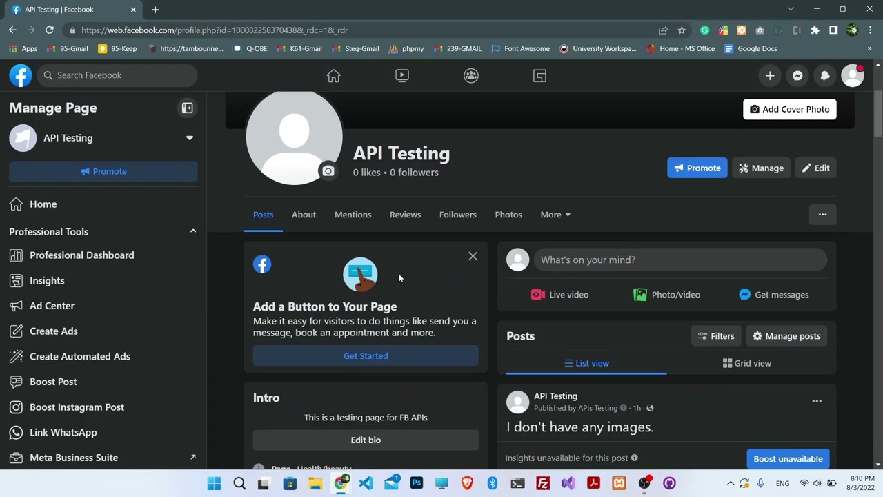883x497 pixels.
Task: Click the camera icon on profile picture
Action: click(x=328, y=171)
